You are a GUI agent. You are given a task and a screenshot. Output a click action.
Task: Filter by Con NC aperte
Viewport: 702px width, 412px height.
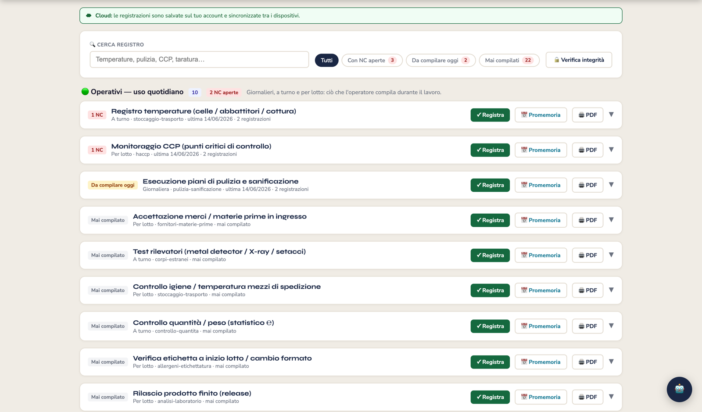(x=372, y=60)
